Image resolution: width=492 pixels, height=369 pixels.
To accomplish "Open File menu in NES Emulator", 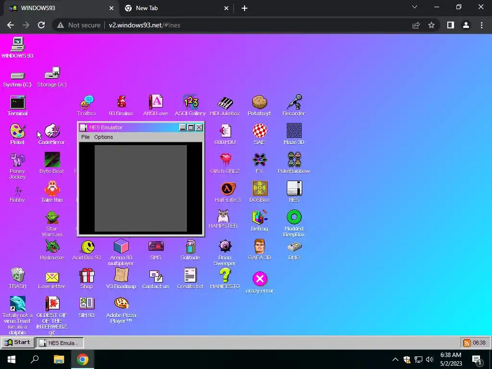I will 86,137.
